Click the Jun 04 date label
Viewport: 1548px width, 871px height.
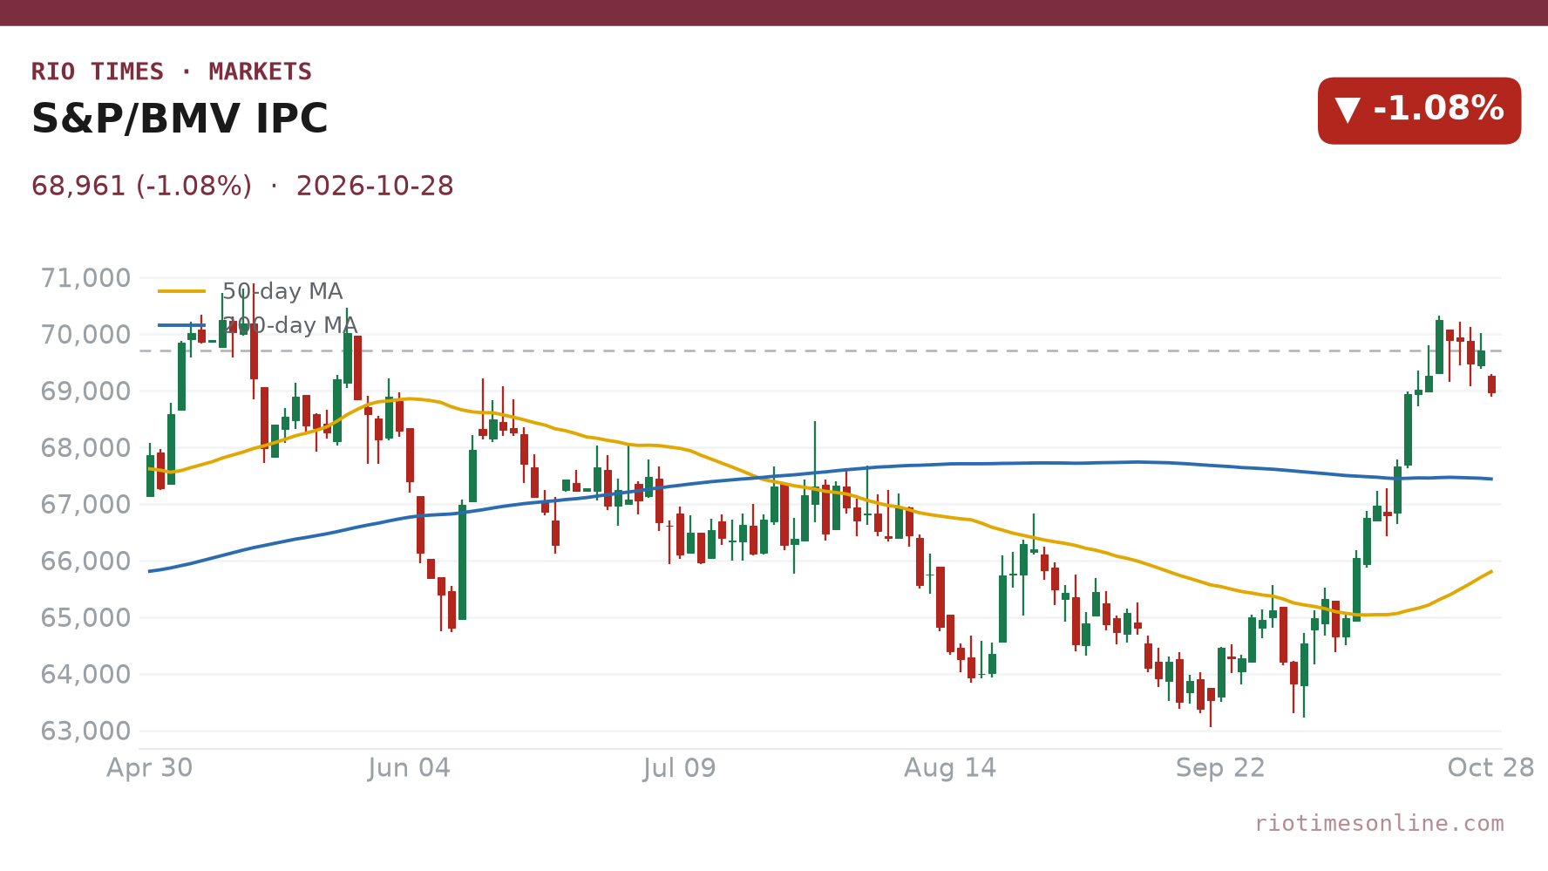(x=410, y=768)
